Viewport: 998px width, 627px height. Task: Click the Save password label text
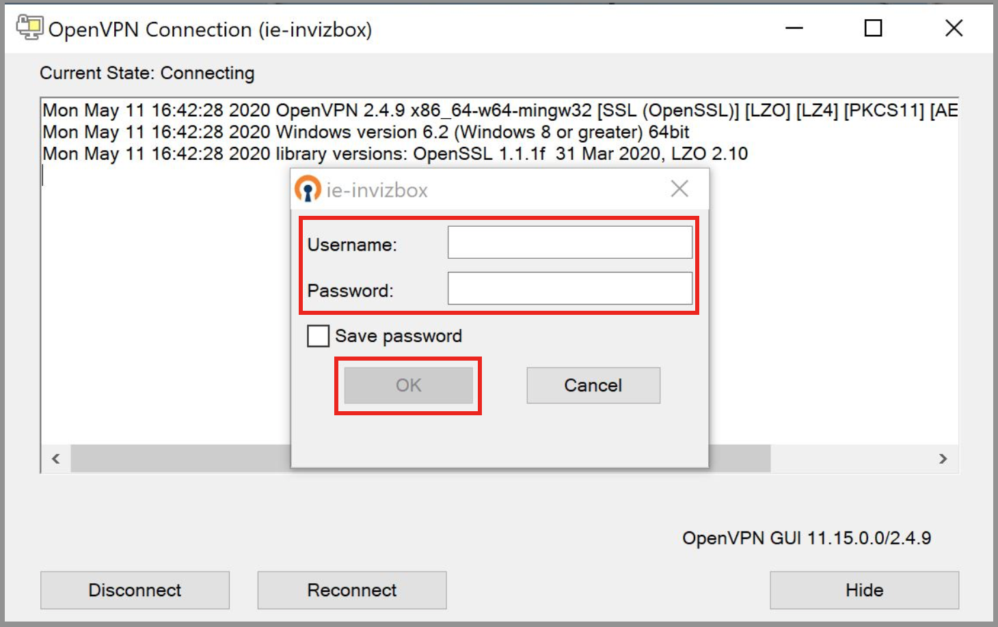click(399, 336)
